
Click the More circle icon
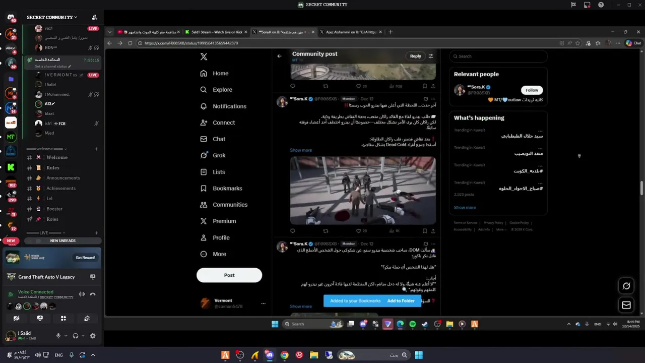pos(204,254)
